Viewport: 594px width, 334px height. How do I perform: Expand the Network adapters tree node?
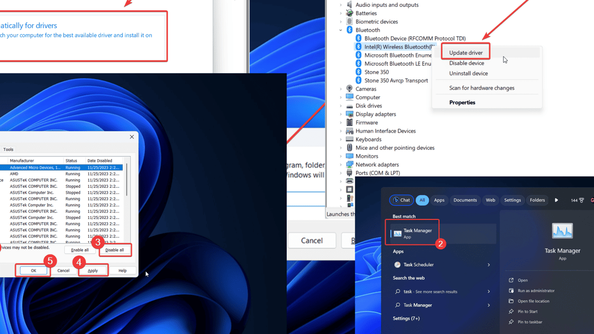341,164
